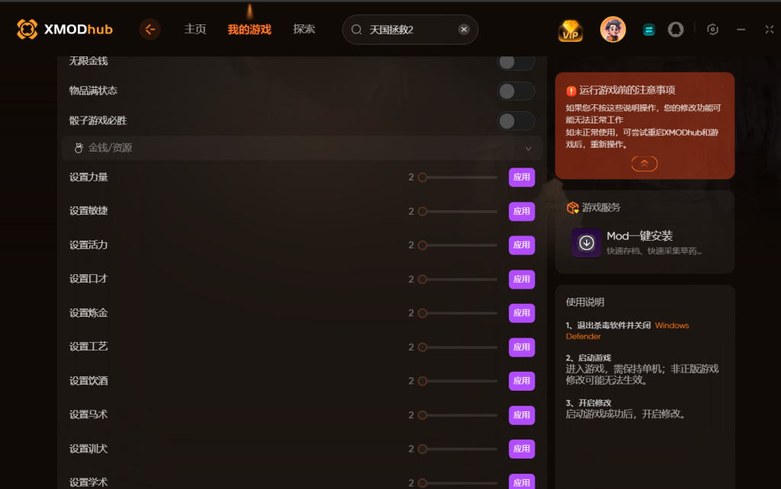The image size is (781, 489).
Task: Open the VIP diamond badge
Action: click(570, 30)
